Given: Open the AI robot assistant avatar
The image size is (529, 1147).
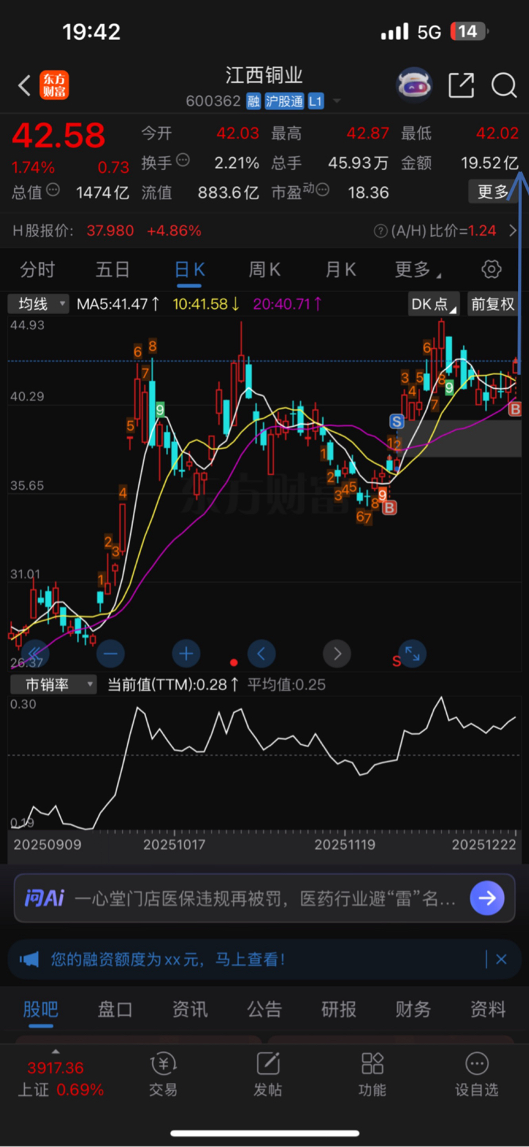Looking at the screenshot, I should click(x=414, y=85).
